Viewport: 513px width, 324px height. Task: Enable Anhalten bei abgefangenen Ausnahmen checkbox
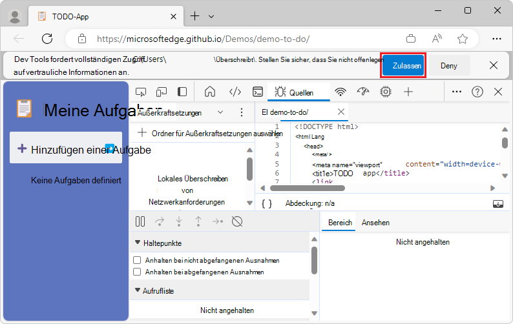(137, 272)
